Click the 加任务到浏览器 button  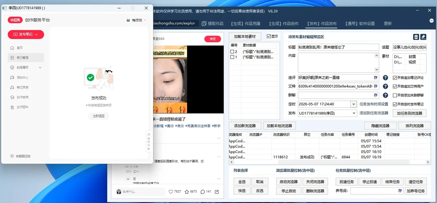pyautogui.click(x=409, y=113)
